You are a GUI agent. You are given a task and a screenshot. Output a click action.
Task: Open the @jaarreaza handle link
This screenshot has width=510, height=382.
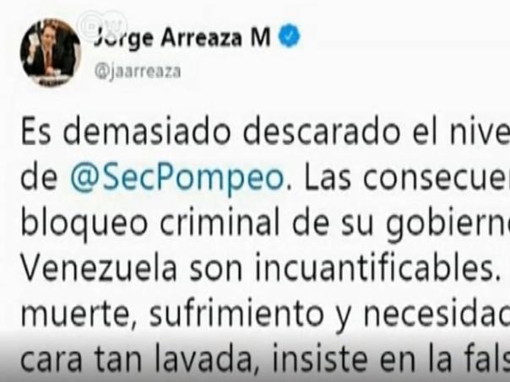[x=138, y=71]
